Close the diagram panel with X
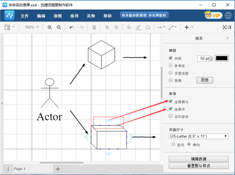This screenshot has width=235, height=175. coord(227,38)
